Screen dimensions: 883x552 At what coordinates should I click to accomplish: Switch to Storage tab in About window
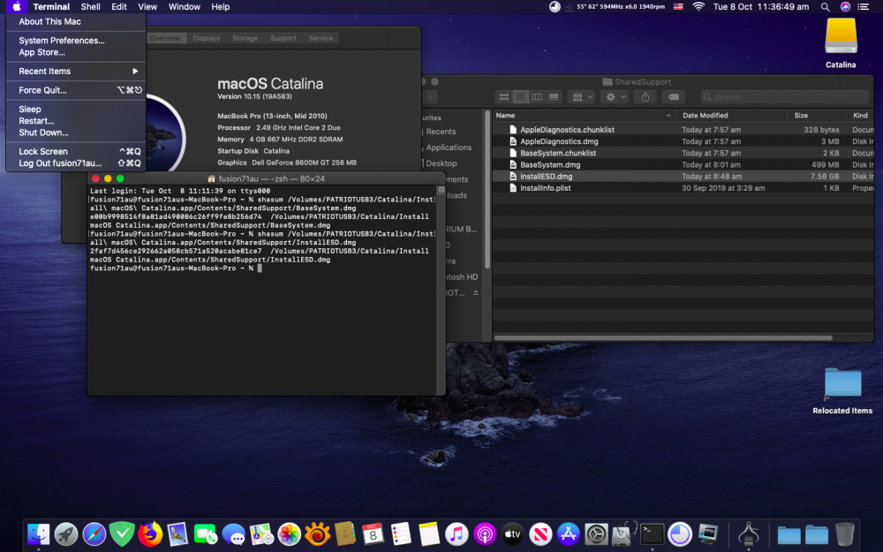(245, 38)
